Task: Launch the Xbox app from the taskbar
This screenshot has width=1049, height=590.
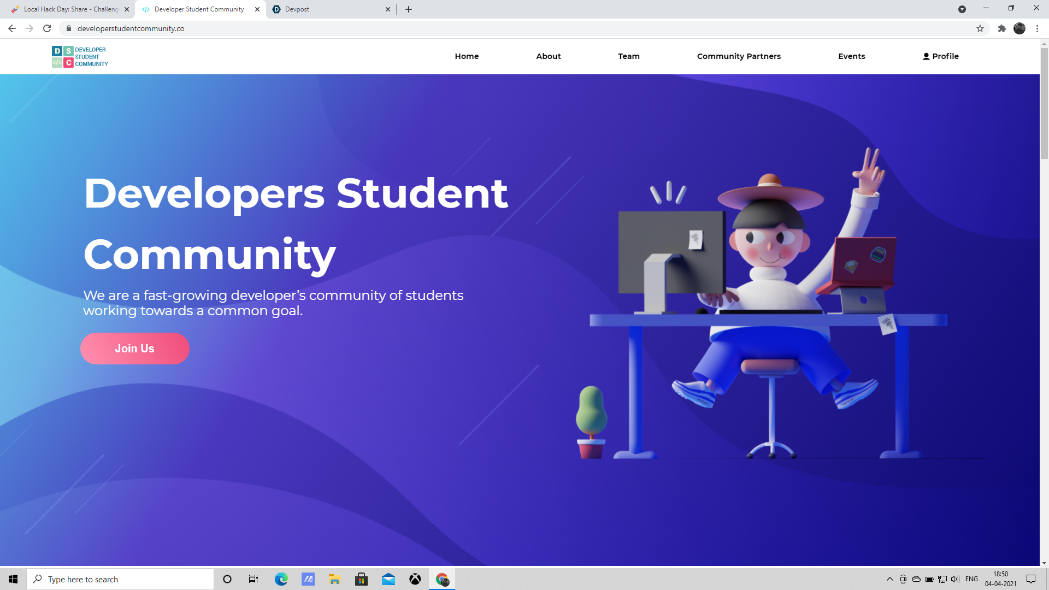Action: pos(415,579)
